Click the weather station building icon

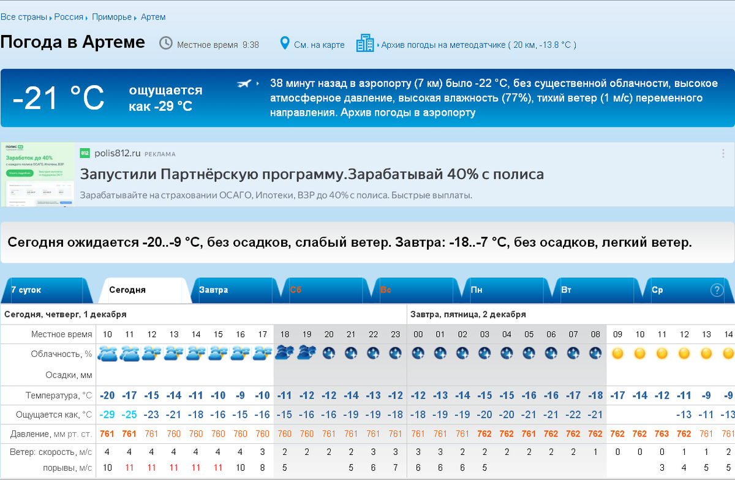[x=366, y=43]
